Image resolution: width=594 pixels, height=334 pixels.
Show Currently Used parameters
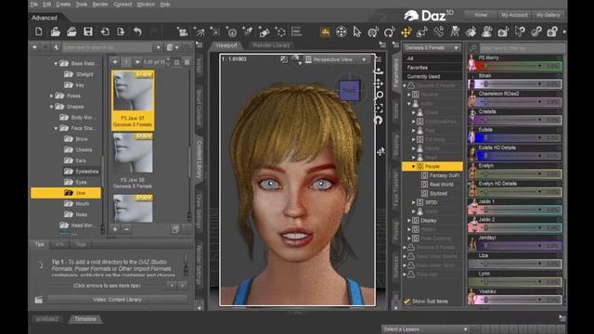click(432, 76)
